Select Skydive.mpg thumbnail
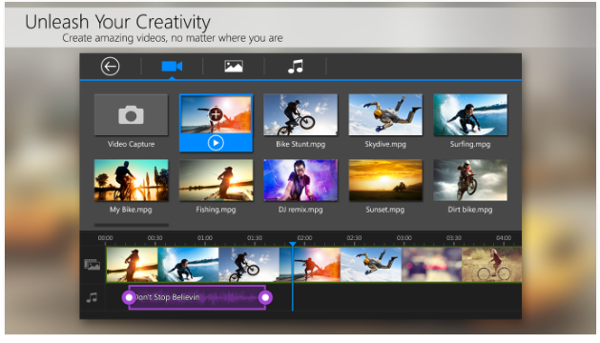This screenshot has height=343, width=600. pos(385,114)
